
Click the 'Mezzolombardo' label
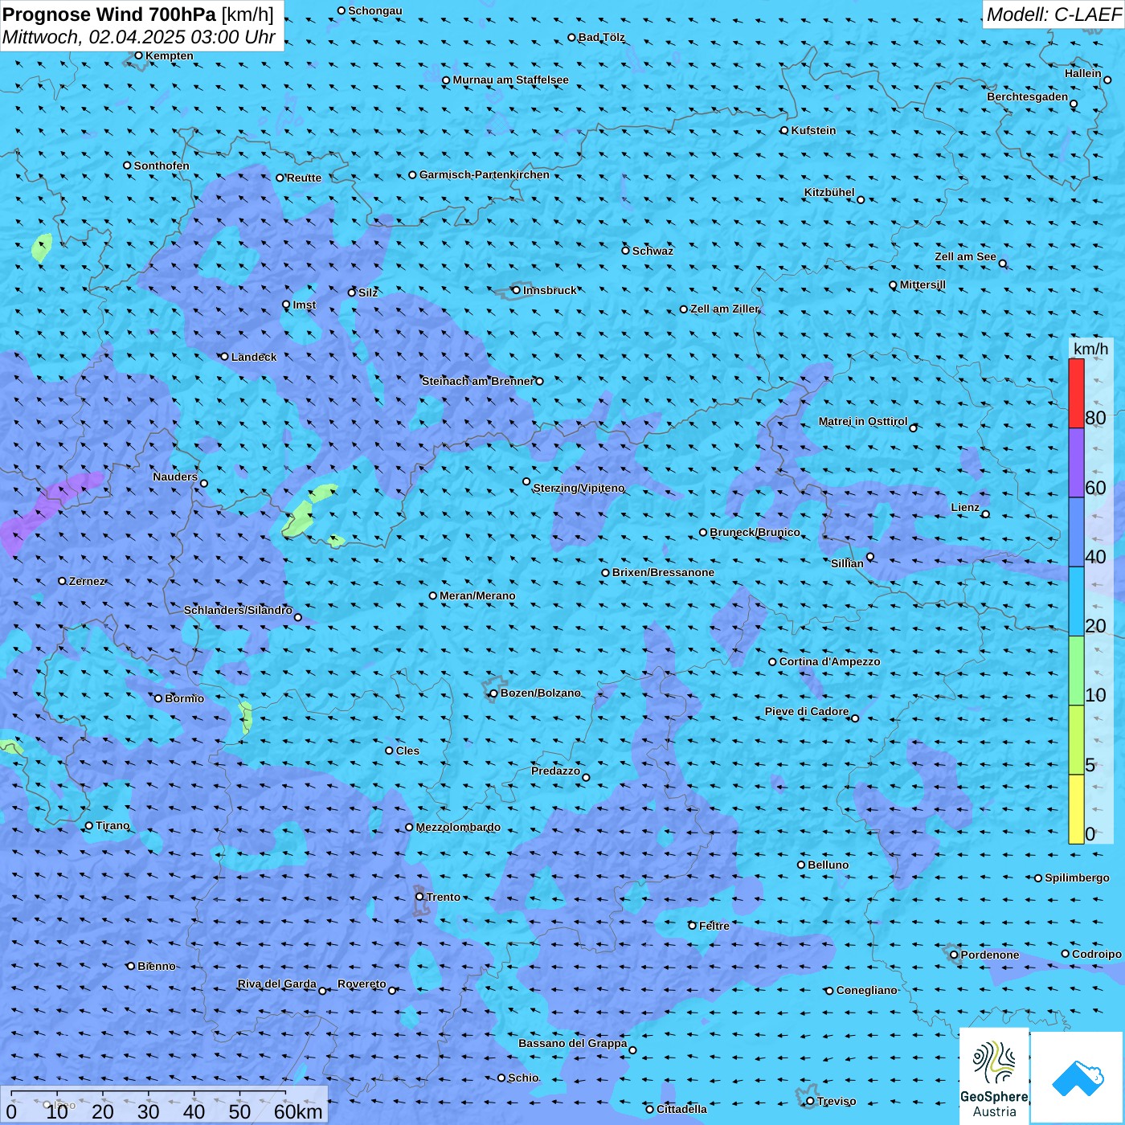pos(458,827)
